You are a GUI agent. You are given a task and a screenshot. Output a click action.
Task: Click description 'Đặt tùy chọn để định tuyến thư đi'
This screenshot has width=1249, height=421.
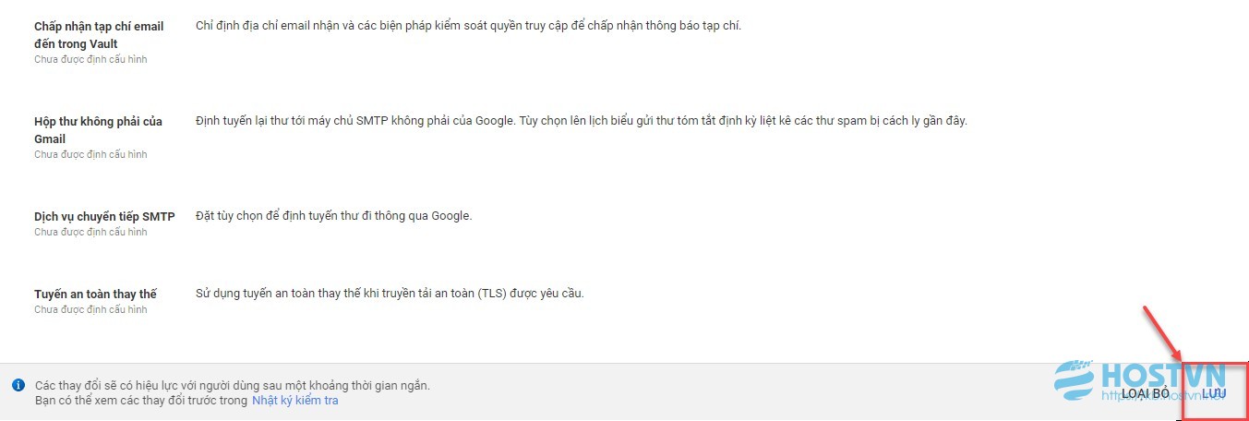click(x=333, y=215)
